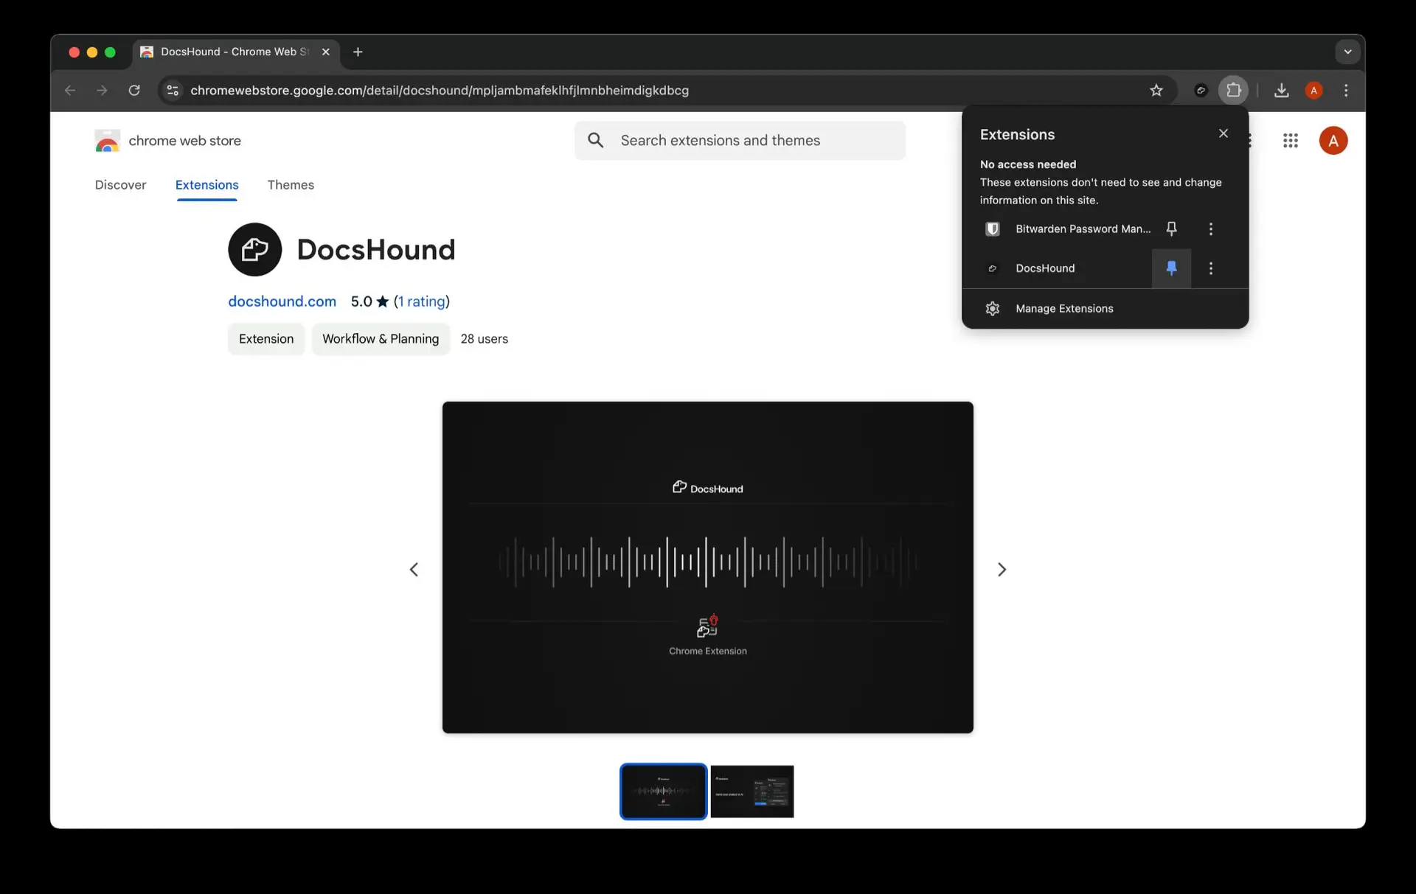Open Manage Extensions settings page
Image resolution: width=1416 pixels, height=894 pixels.
(x=1064, y=308)
